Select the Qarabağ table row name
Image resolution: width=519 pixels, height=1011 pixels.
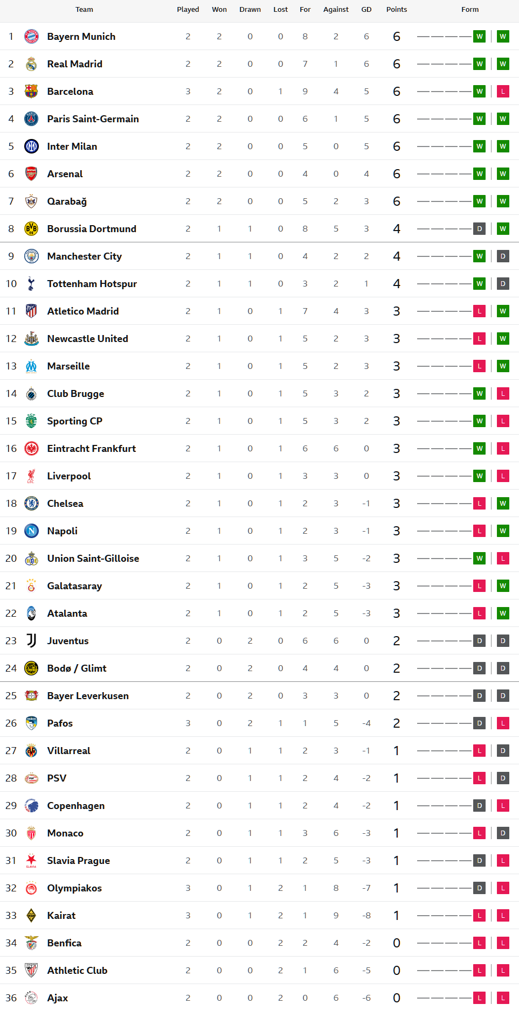[x=67, y=201]
